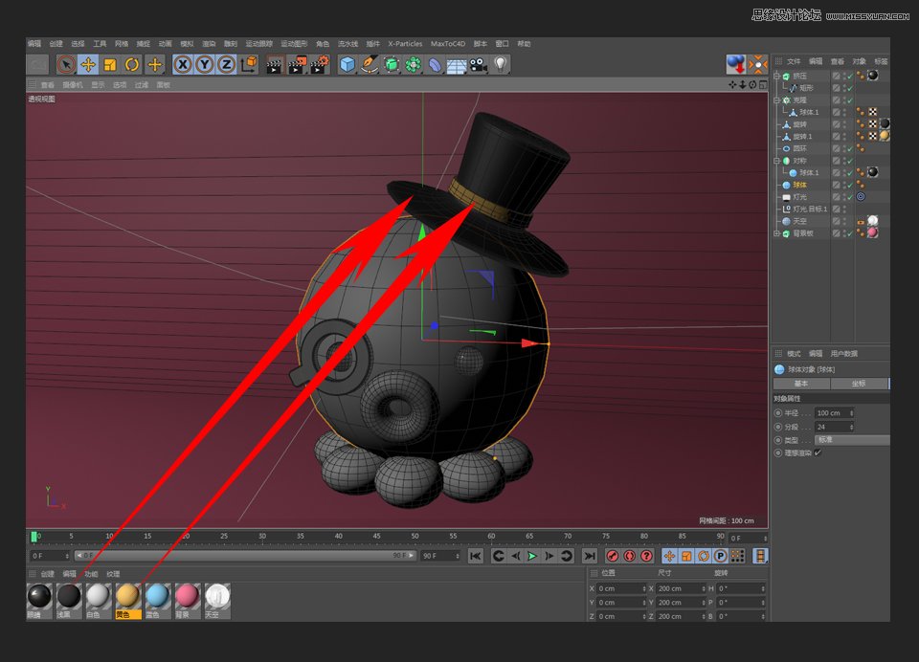Toggle the green checkmark for 圆环 object
Viewport: 919px width, 662px height.
point(849,148)
